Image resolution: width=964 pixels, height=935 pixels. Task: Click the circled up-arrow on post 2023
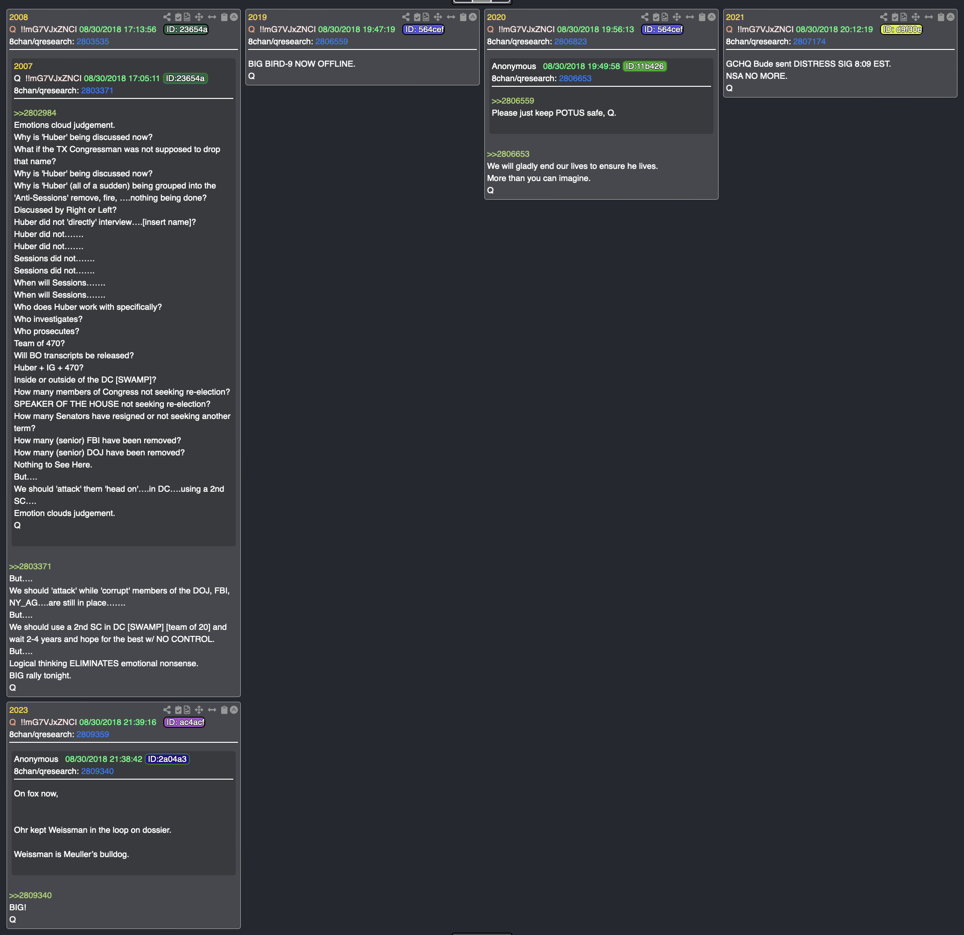234,710
